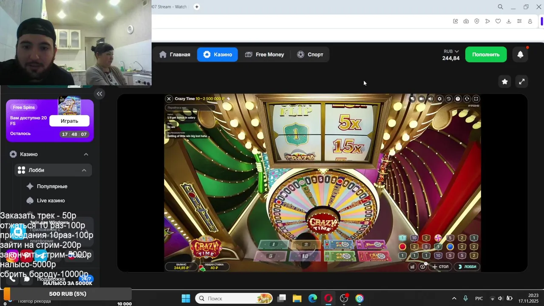Open browser downloads icon
The image size is (544, 306).
(509, 21)
